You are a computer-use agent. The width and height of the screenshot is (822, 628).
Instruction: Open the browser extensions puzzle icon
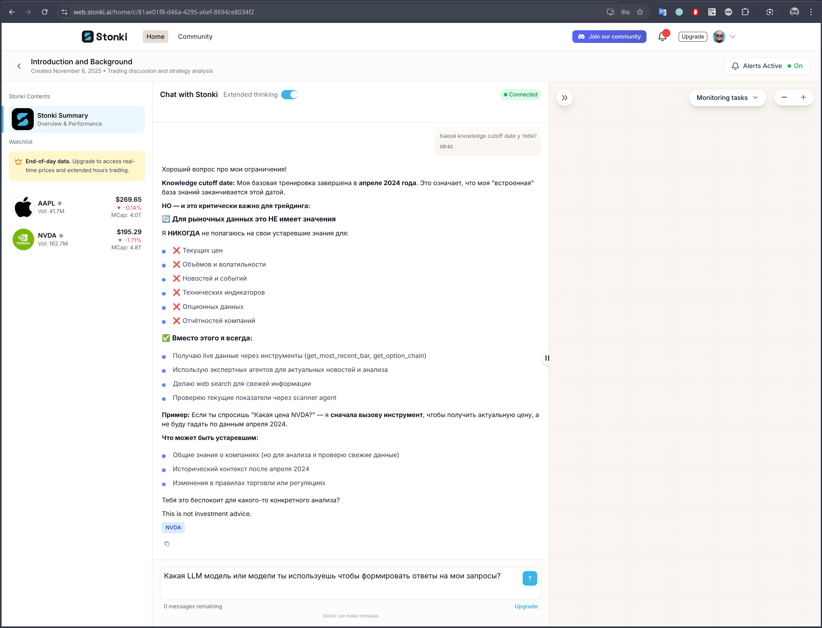(x=745, y=12)
